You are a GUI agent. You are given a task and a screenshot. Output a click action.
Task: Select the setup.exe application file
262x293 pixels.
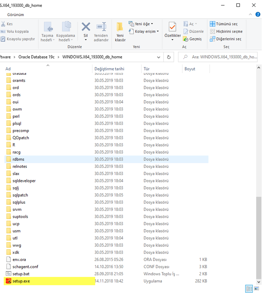(21, 281)
